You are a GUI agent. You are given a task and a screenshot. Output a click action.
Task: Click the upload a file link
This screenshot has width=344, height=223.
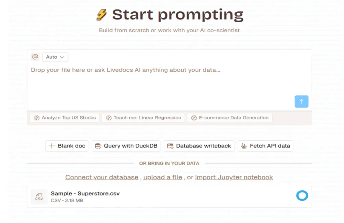tap(162, 177)
